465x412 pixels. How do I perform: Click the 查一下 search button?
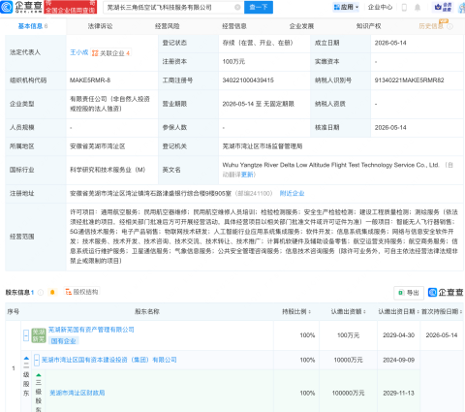click(259, 7)
